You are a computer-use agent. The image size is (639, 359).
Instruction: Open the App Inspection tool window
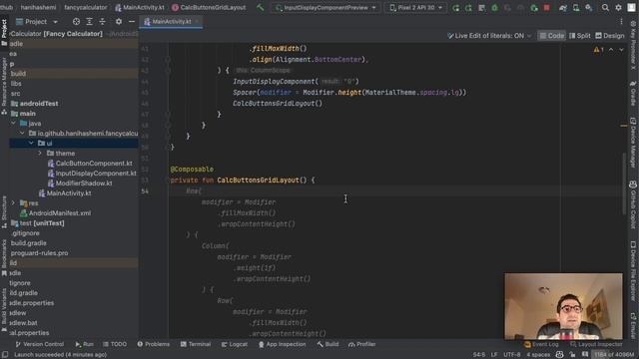pyautogui.click(x=282, y=344)
